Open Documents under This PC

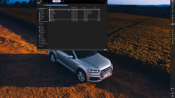(x=43, y=31)
